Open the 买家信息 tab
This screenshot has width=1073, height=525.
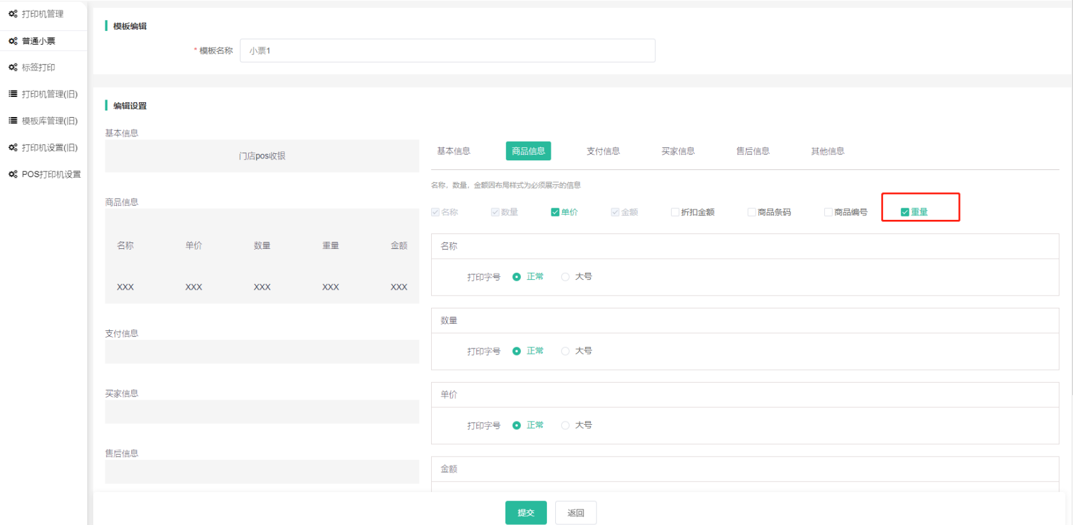tap(678, 151)
